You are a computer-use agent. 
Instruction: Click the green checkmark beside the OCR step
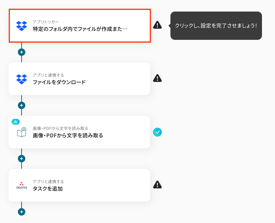[x=157, y=132]
